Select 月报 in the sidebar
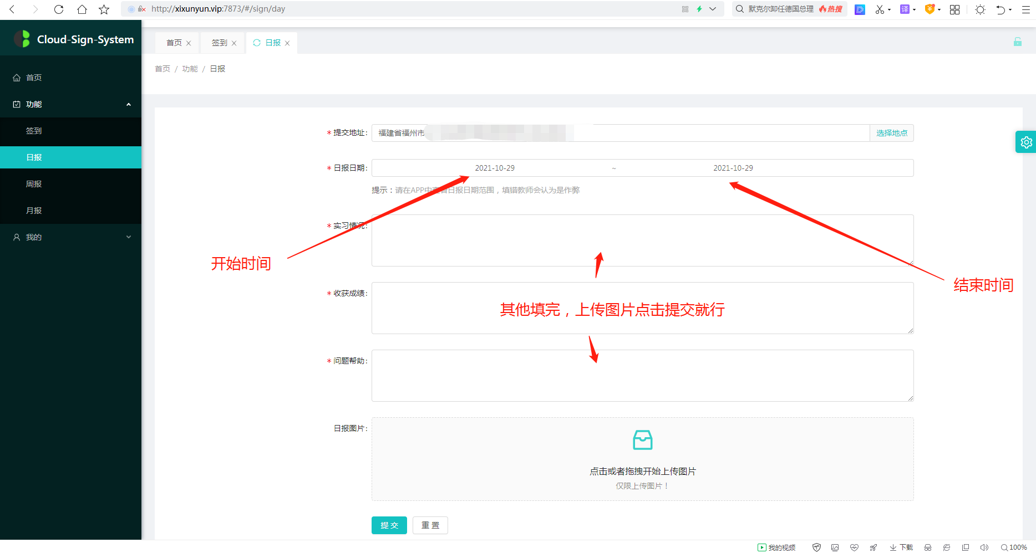 tap(70, 211)
